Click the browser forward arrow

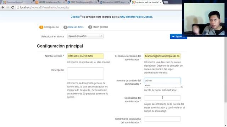(8, 7)
